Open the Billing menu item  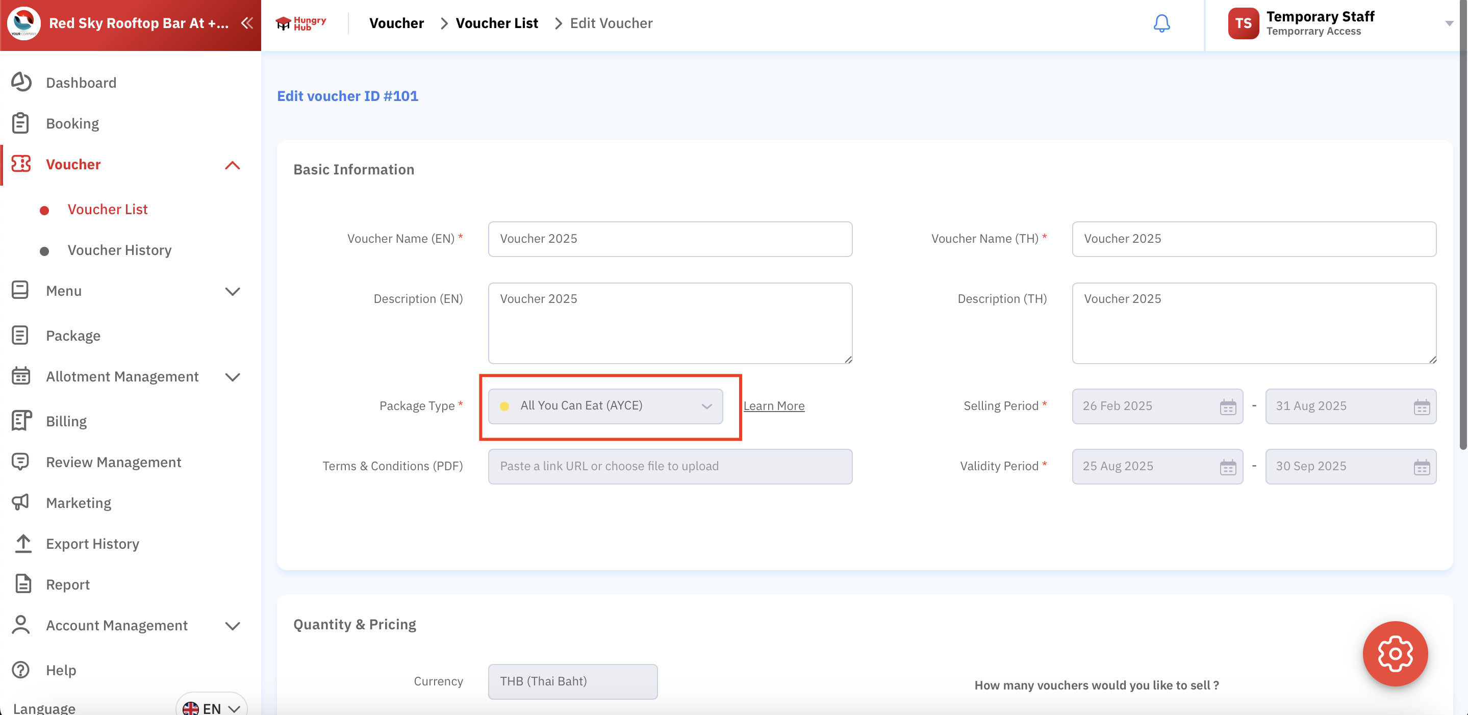click(x=66, y=421)
